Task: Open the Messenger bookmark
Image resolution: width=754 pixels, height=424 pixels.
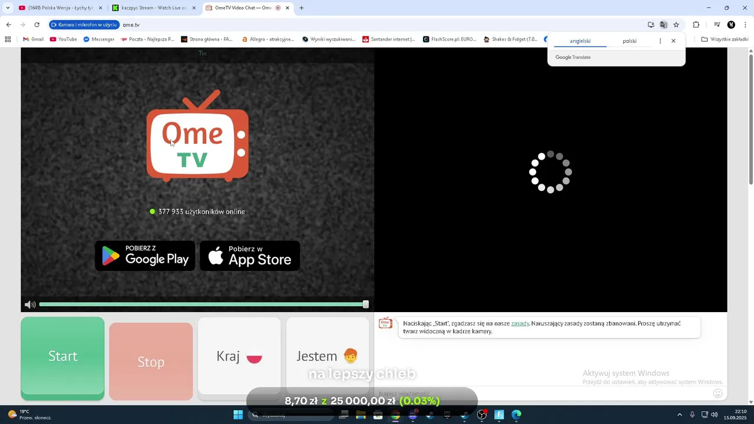Action: coord(99,39)
